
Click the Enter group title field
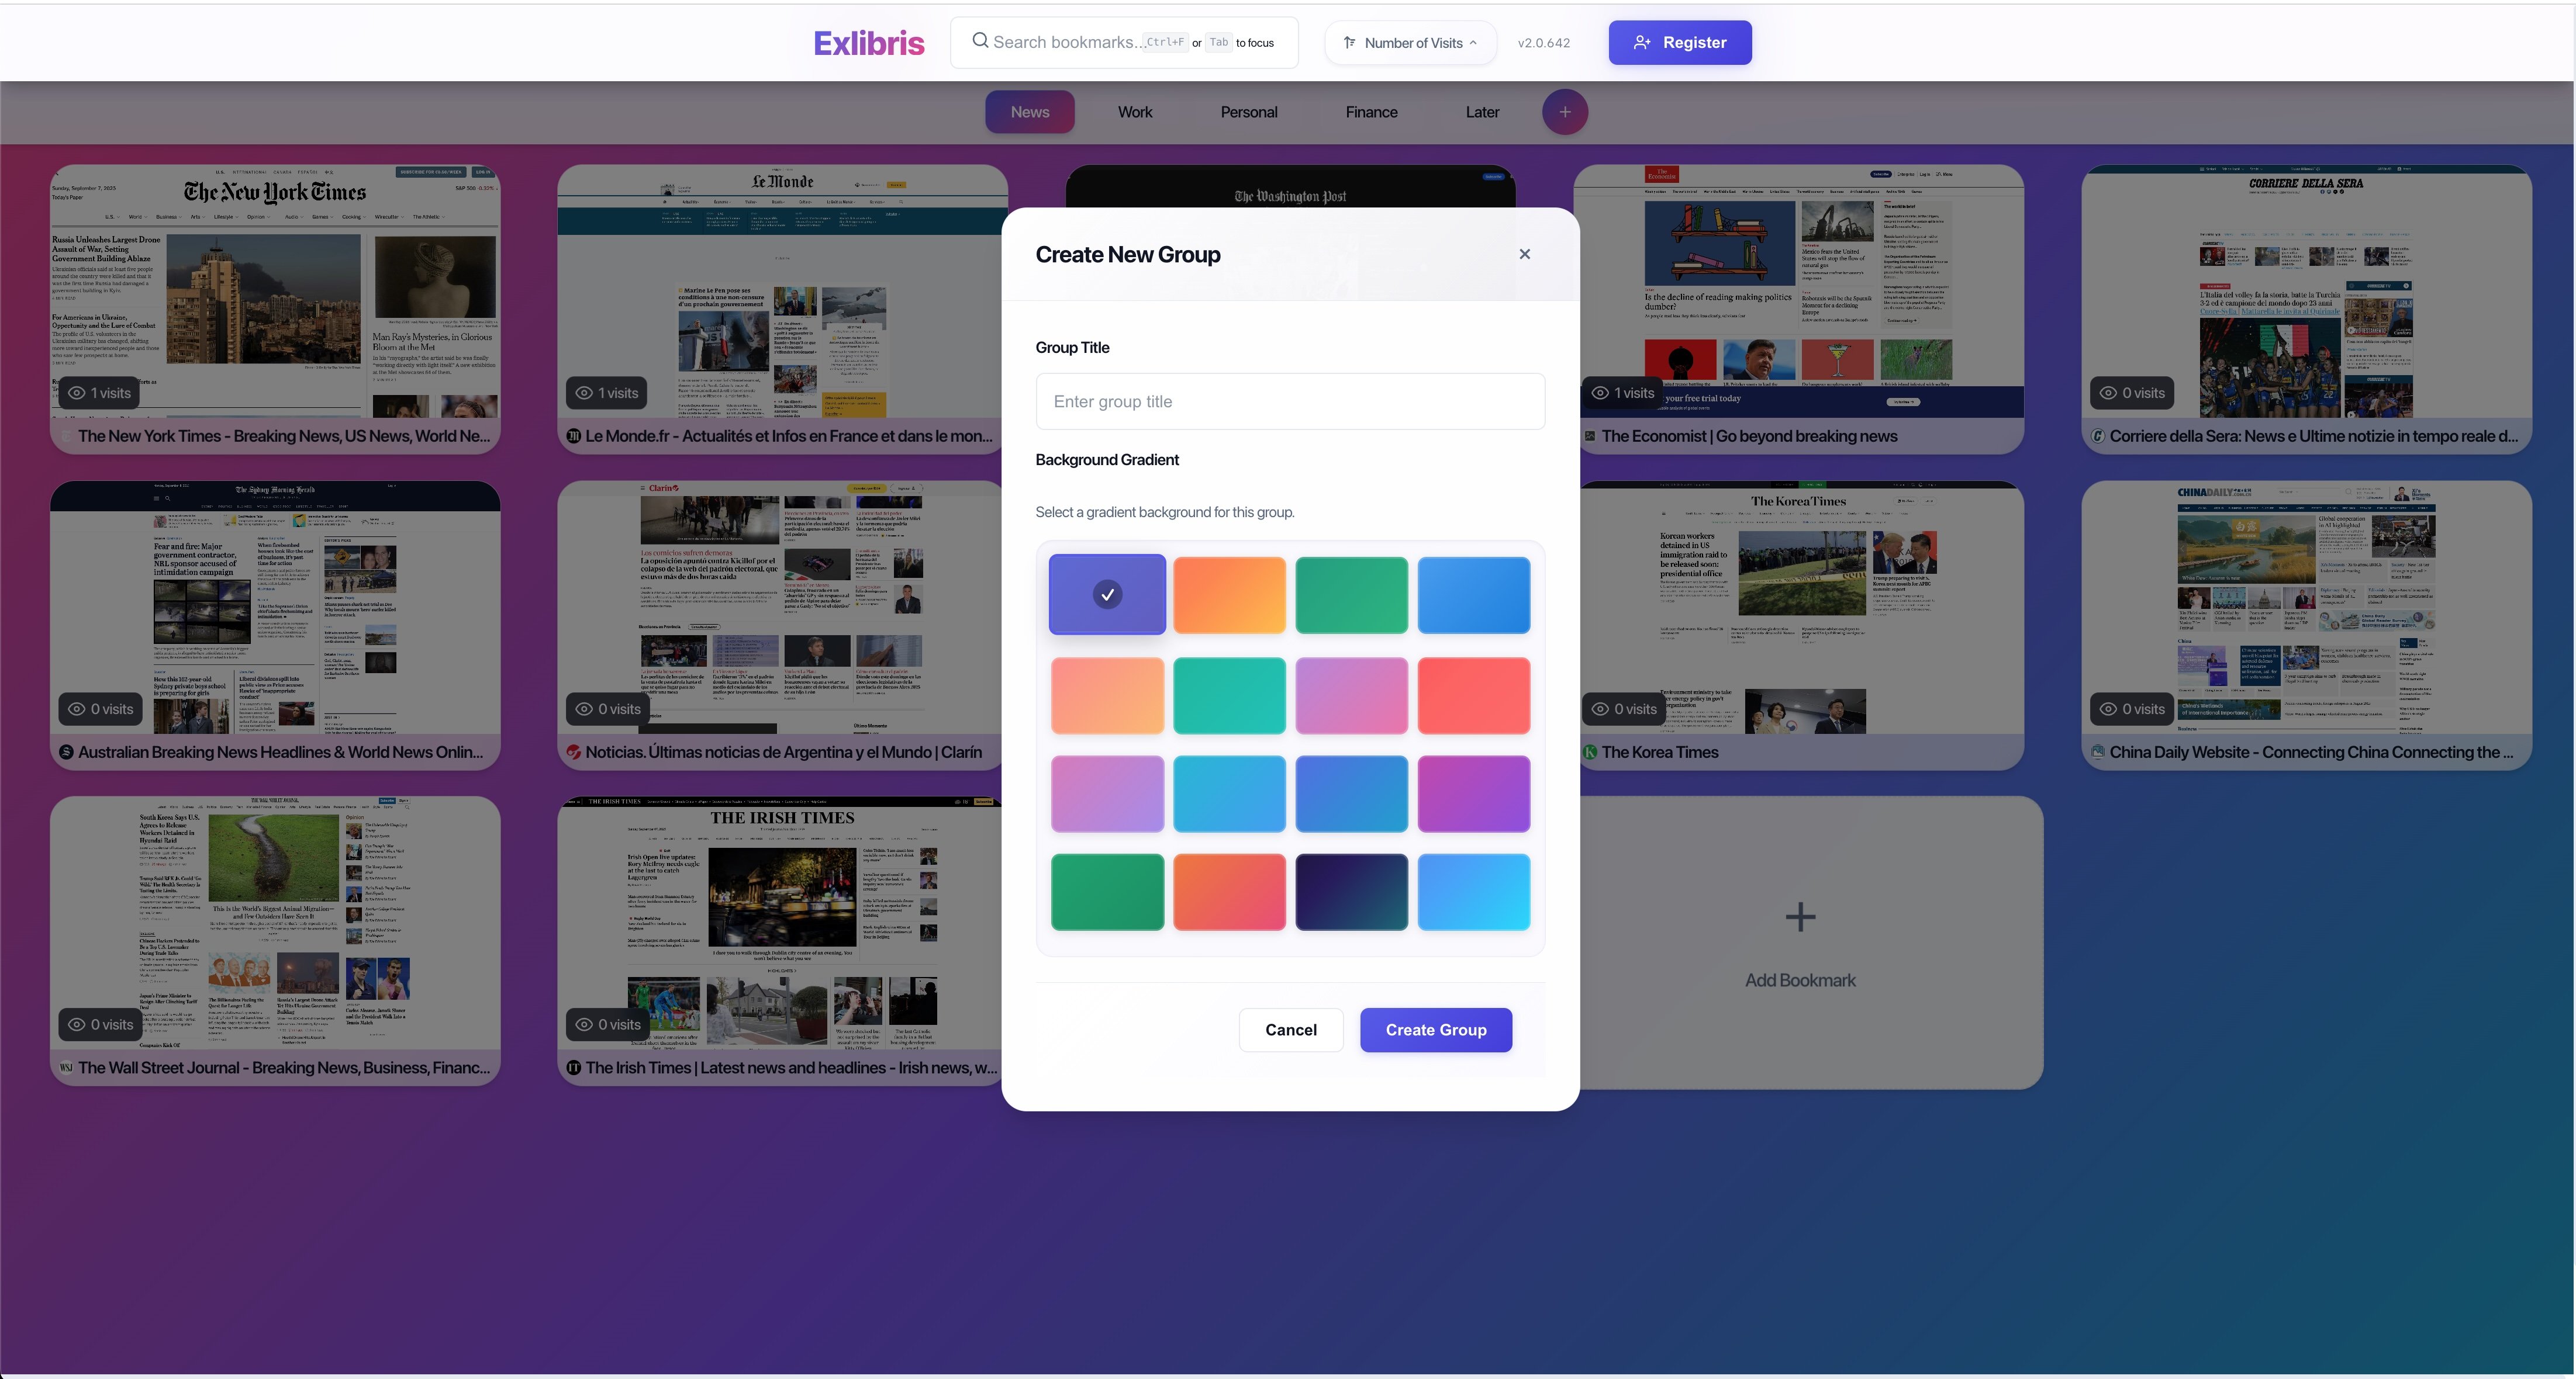[x=1290, y=401]
